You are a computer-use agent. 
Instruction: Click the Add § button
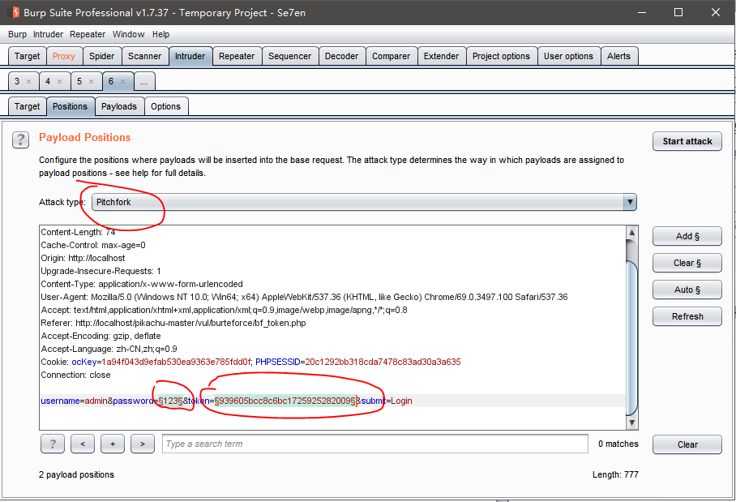point(687,236)
